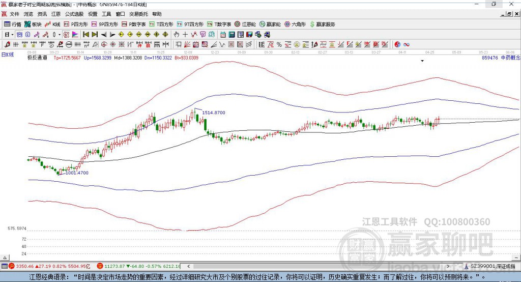This screenshot has width=521, height=282.
Task: Open the candlestick style dropdown arrow
Action: pyautogui.click(x=60, y=34)
